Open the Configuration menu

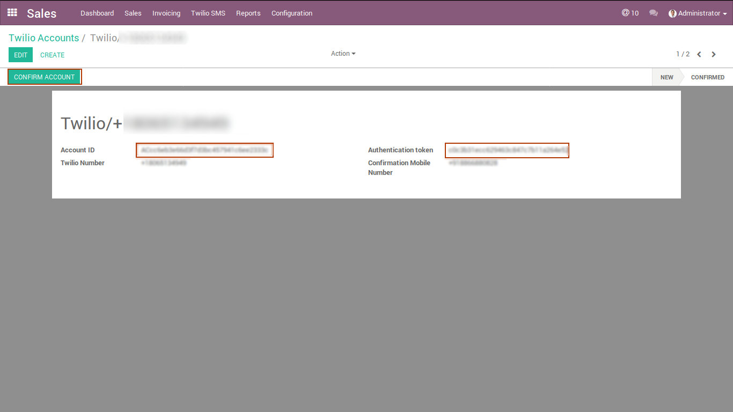(x=292, y=13)
